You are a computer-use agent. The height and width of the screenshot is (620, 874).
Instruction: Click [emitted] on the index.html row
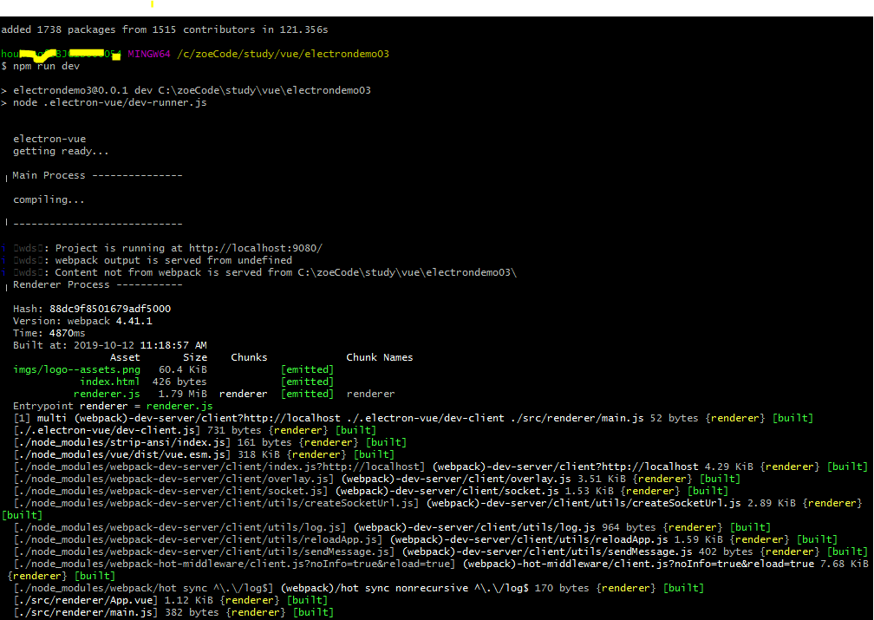307,382
